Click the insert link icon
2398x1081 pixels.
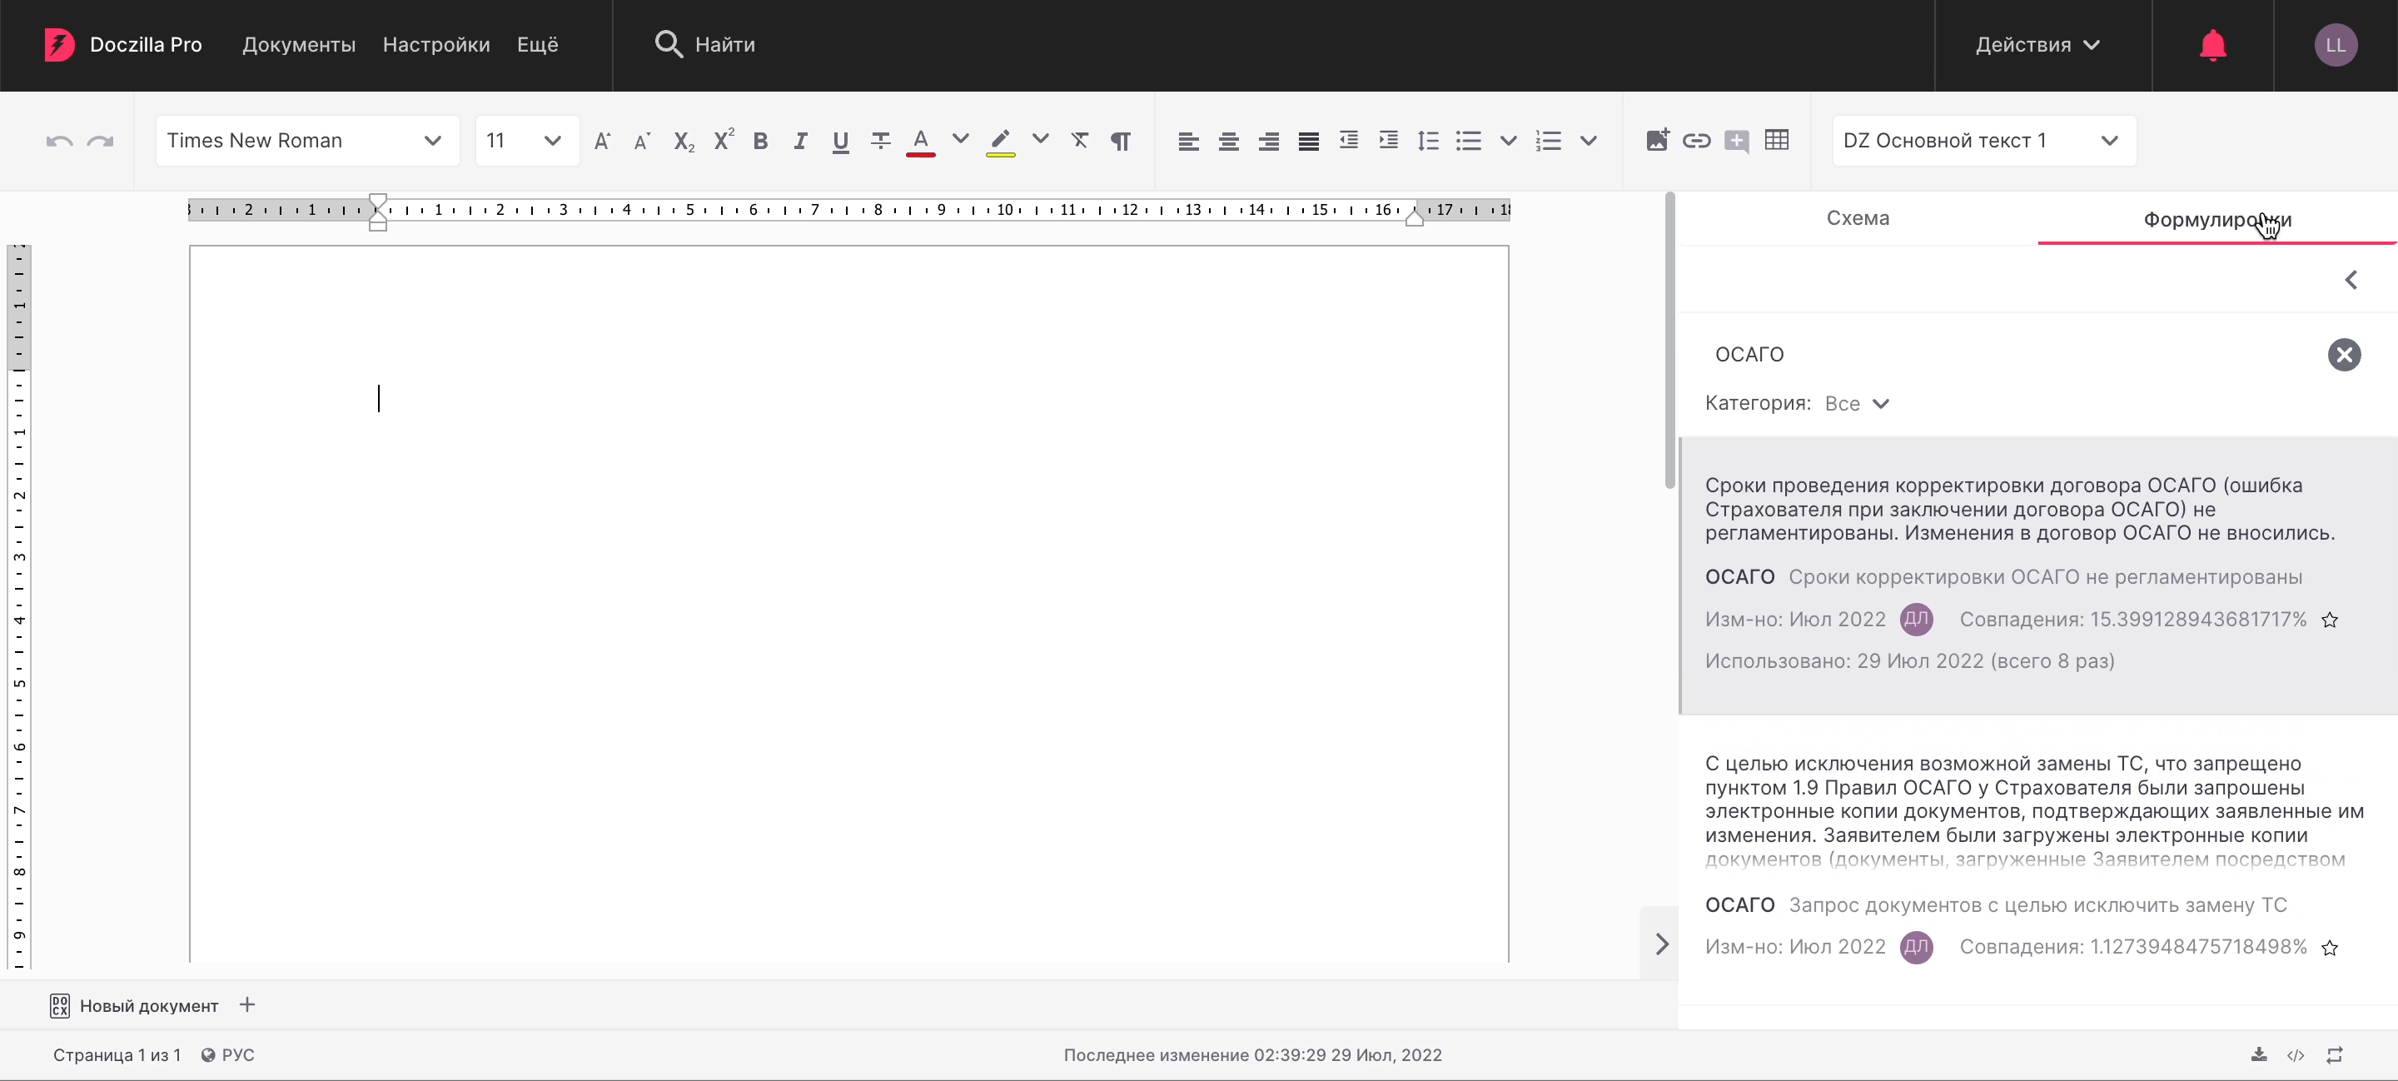(1696, 141)
